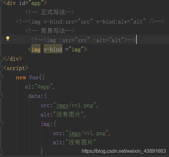This screenshot has height=157, width=169.
Task: Click the comment line containing 简易写法
Action: 50,31
